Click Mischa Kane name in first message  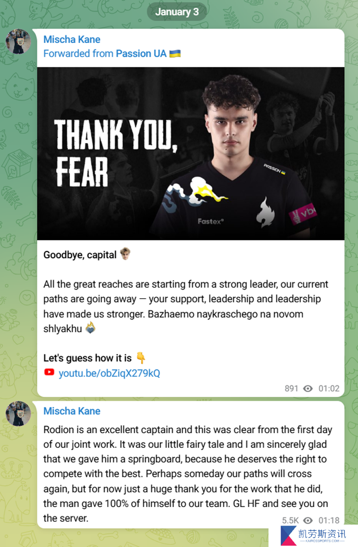[x=72, y=39]
